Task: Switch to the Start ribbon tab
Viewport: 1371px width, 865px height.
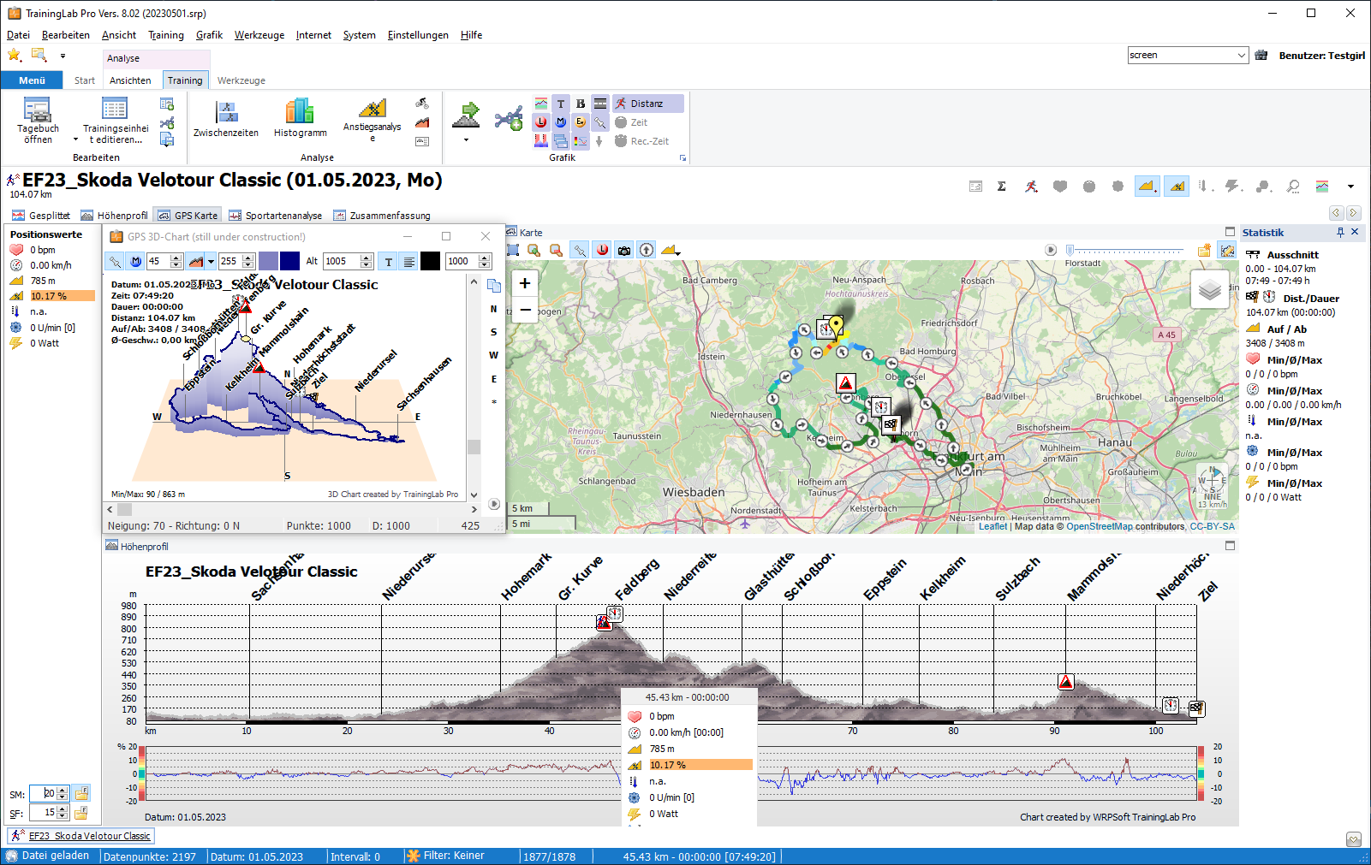Action: tap(85, 80)
